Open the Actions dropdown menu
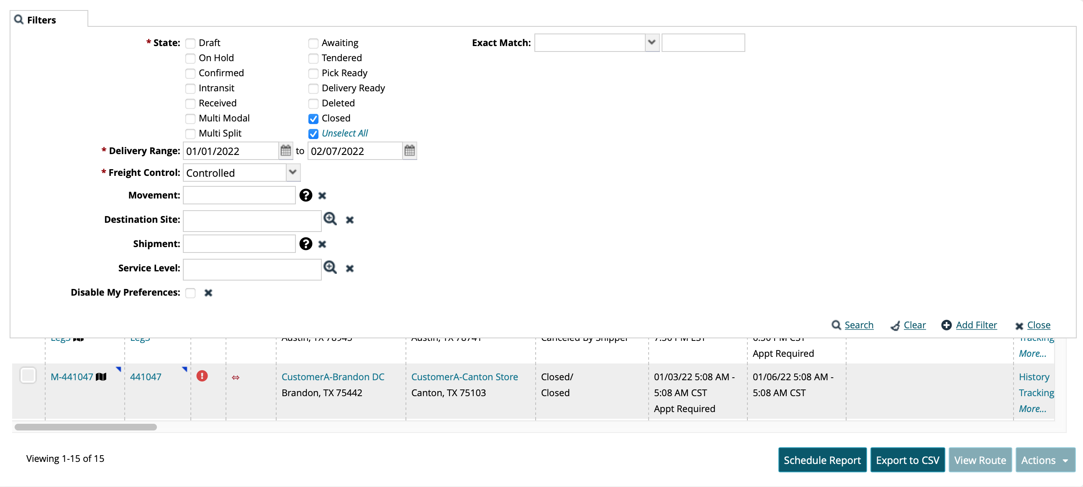Screen dimensions: 1083x487 [x=1045, y=460]
